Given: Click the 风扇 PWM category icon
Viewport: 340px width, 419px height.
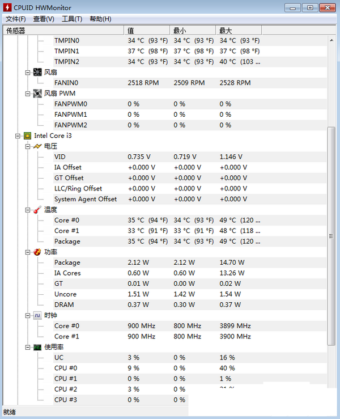Looking at the screenshot, I should click(x=37, y=93).
